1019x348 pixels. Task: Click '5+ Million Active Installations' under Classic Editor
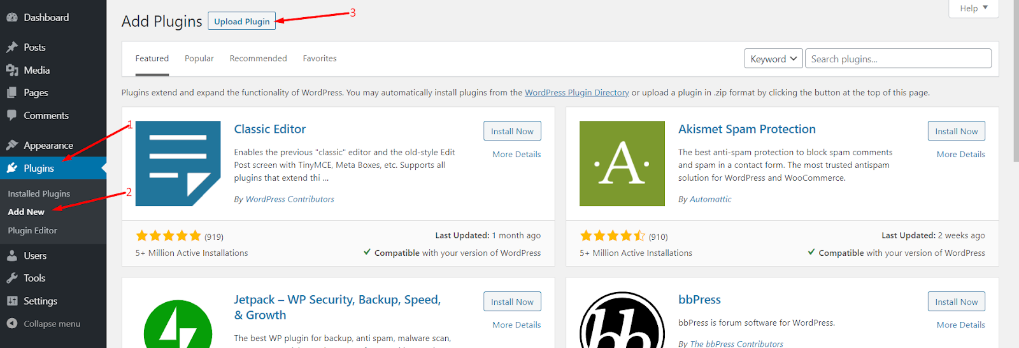tap(192, 253)
